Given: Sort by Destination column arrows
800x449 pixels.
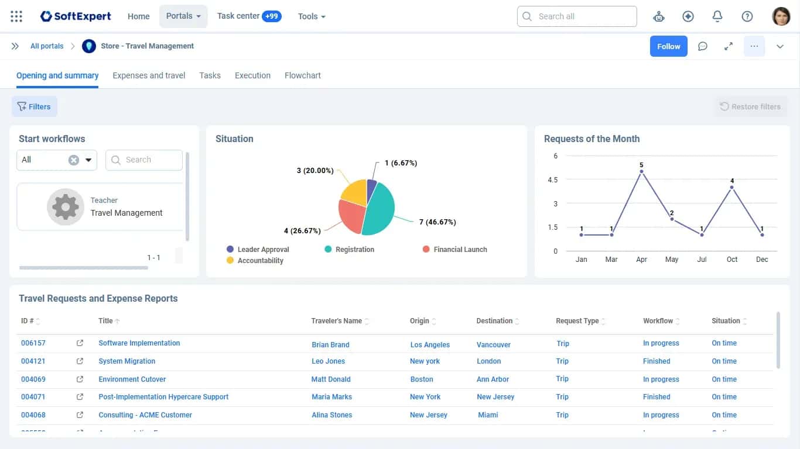Looking at the screenshot, I should 517,321.
